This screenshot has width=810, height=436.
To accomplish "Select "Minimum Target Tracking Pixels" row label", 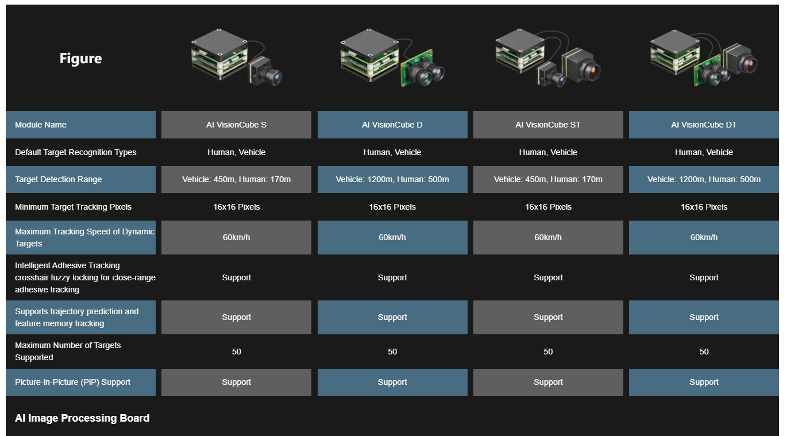I will pos(72,207).
